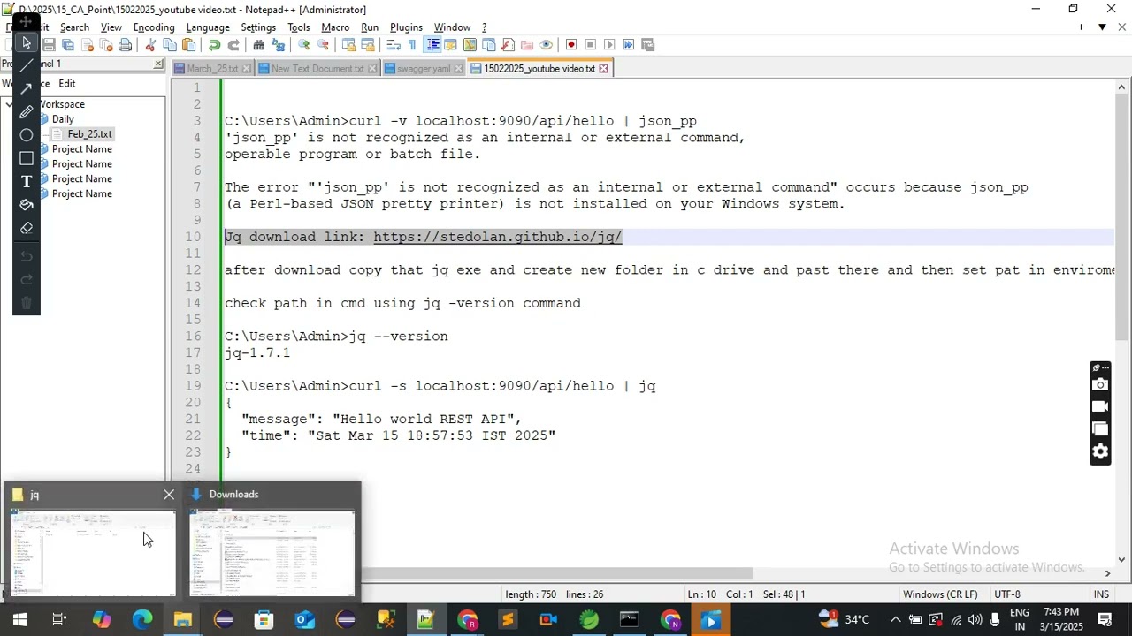Click the Paste toolbar icon
The image size is (1132, 636).
(x=189, y=45)
